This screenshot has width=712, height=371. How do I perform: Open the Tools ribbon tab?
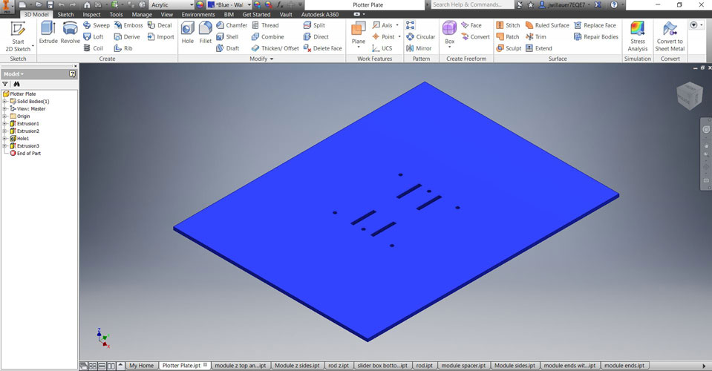click(x=117, y=15)
